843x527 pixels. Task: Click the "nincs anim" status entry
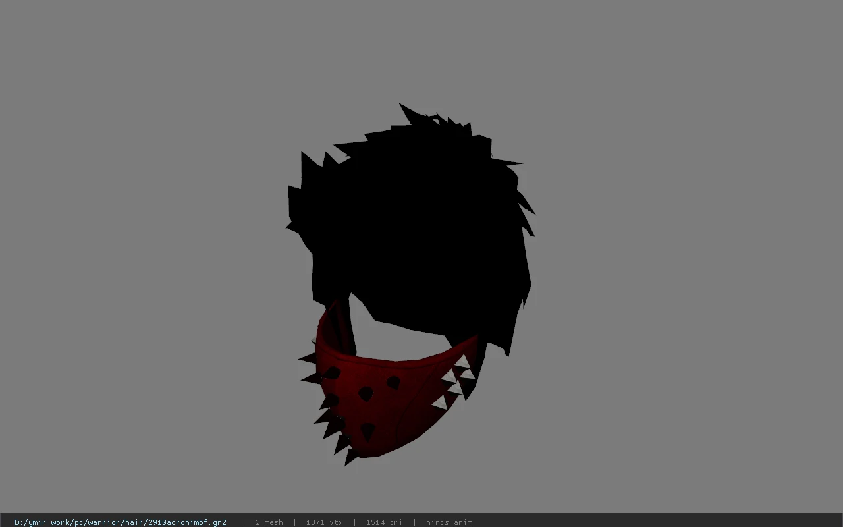[x=449, y=522]
